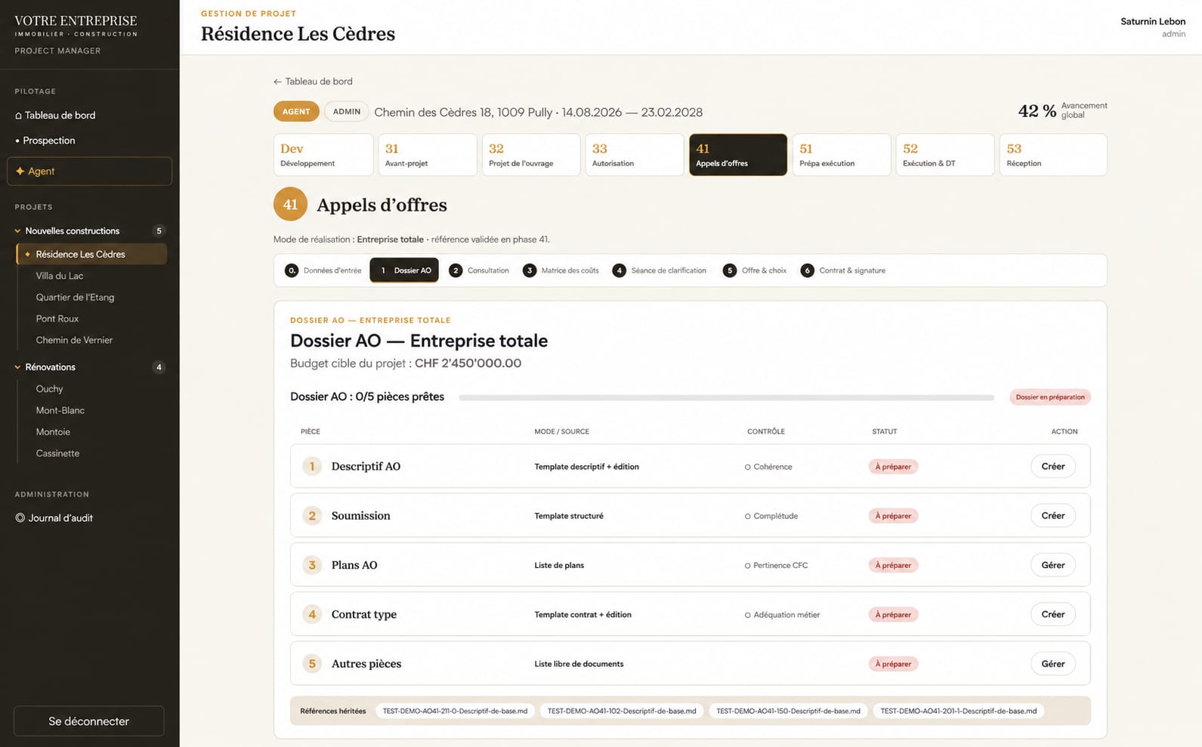Go to step 0 Données d'entrée
This screenshot has width=1202, height=747.
pos(323,270)
